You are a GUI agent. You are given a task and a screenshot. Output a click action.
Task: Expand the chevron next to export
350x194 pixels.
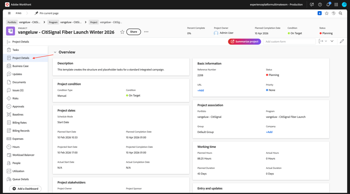pyautogui.click(x=332, y=41)
